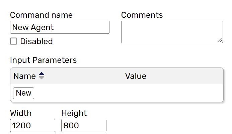Click the Comments label

click(142, 15)
